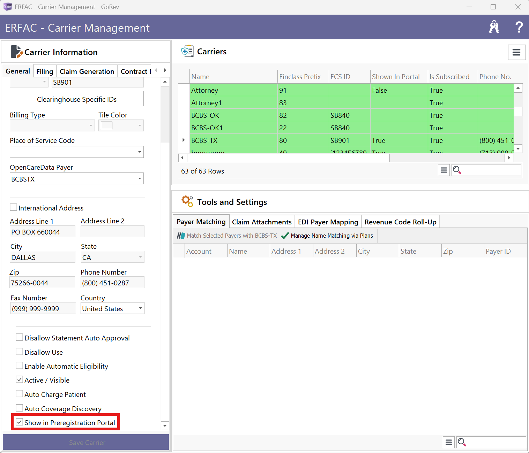Open the dropdown left of SB901 field
529x453 pixels.
coord(29,82)
